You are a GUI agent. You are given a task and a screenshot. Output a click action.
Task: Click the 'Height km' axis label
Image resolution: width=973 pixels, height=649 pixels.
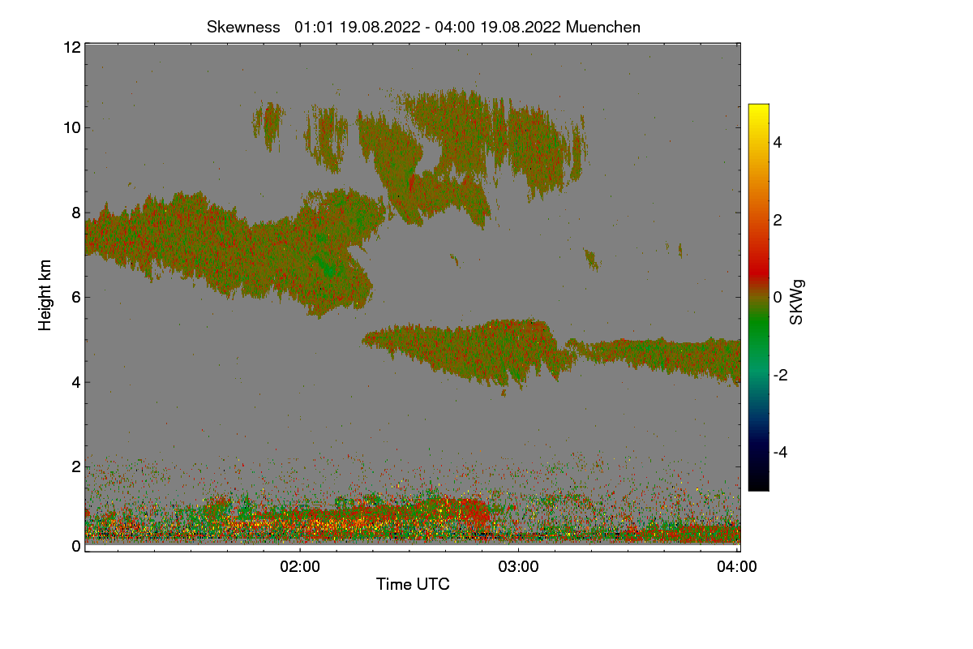point(45,295)
